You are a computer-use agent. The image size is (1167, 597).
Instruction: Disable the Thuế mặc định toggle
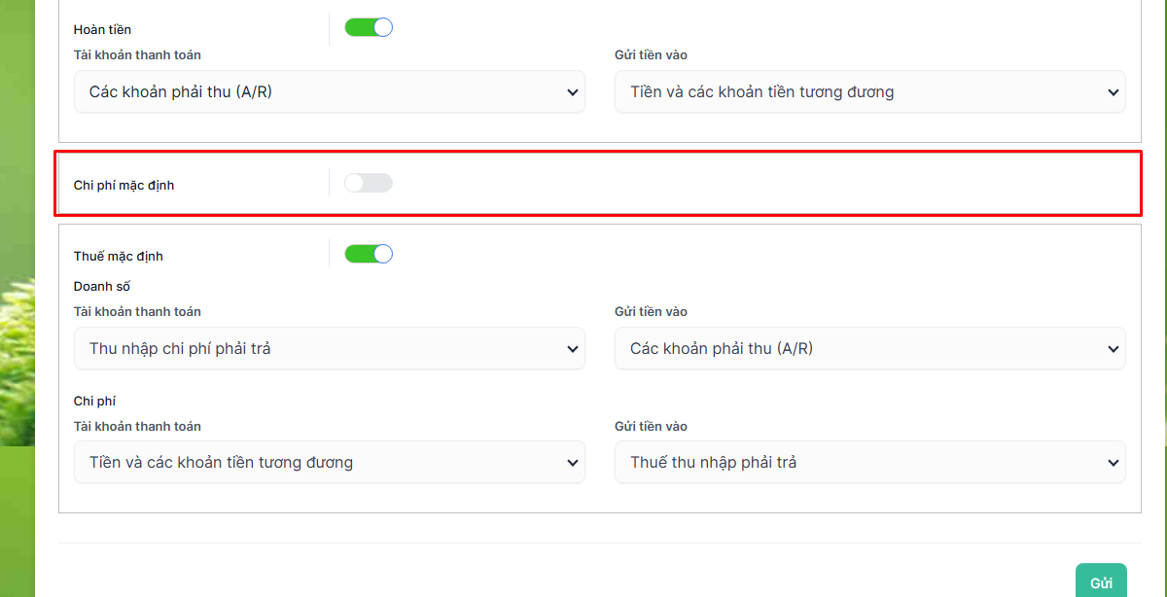click(369, 254)
